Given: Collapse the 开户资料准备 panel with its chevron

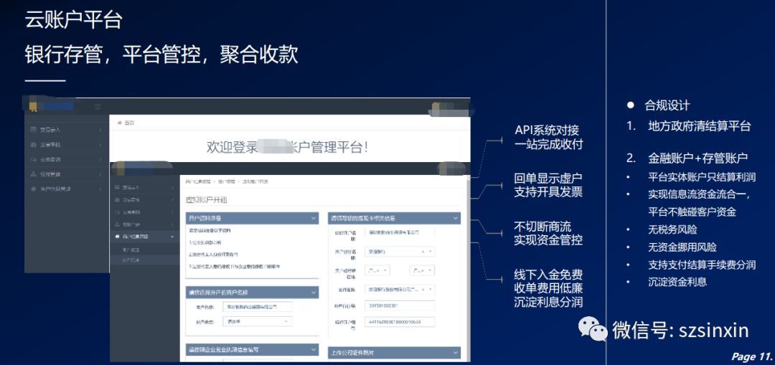Looking at the screenshot, I should tap(314, 218).
